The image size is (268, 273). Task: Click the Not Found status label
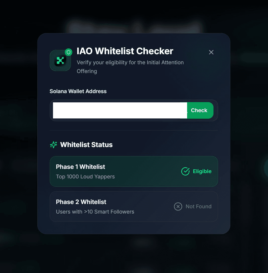[x=198, y=207]
